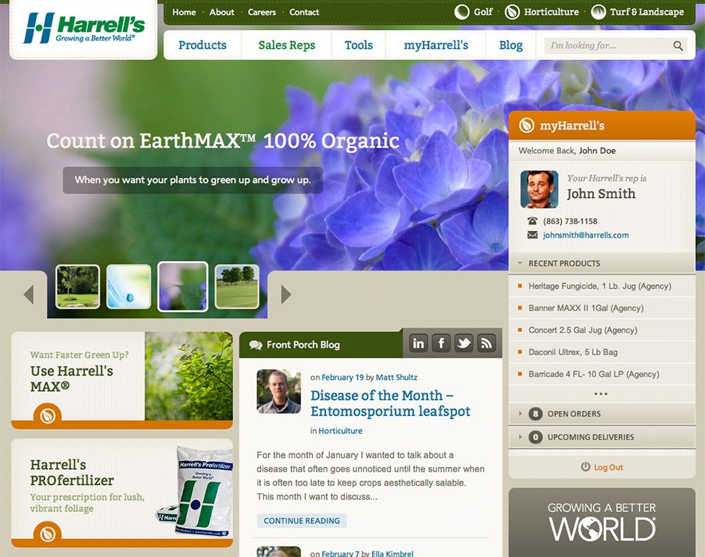Screen dimensions: 705x557
Task: Open Banner MAXX II 1Gal product
Action: pyautogui.click(x=586, y=308)
